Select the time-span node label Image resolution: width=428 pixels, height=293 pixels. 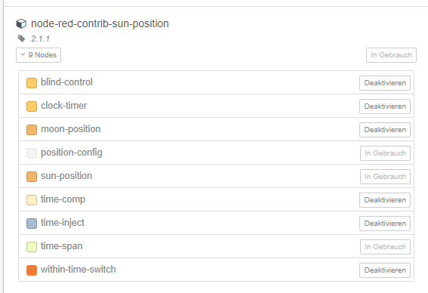[x=62, y=246]
